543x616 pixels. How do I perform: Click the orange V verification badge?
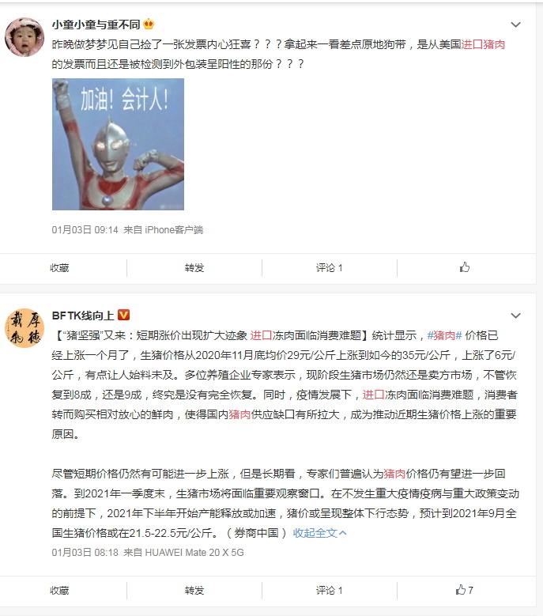pos(123,315)
